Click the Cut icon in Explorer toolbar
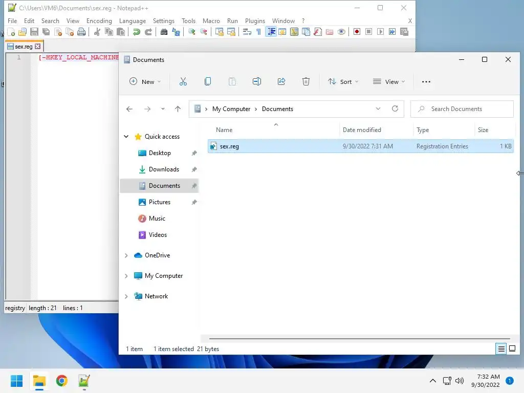The width and height of the screenshot is (524, 393). [183, 81]
